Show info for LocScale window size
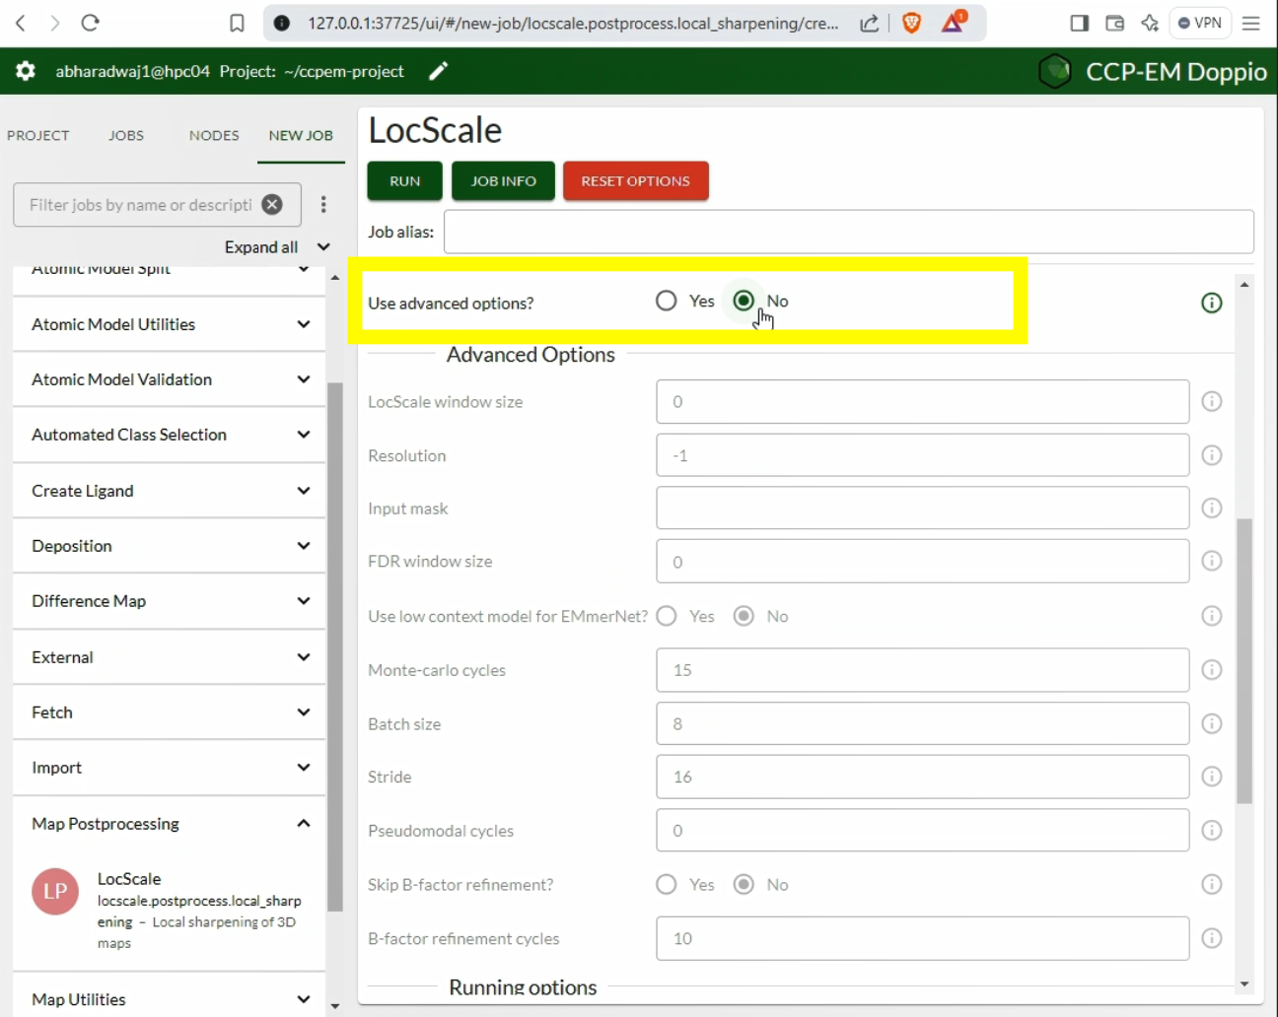1278x1017 pixels. click(1212, 401)
